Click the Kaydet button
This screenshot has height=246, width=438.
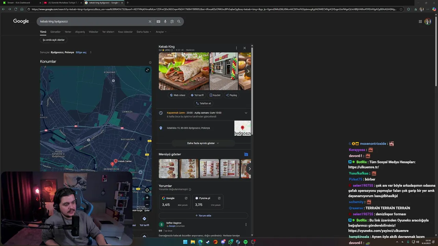click(215, 95)
